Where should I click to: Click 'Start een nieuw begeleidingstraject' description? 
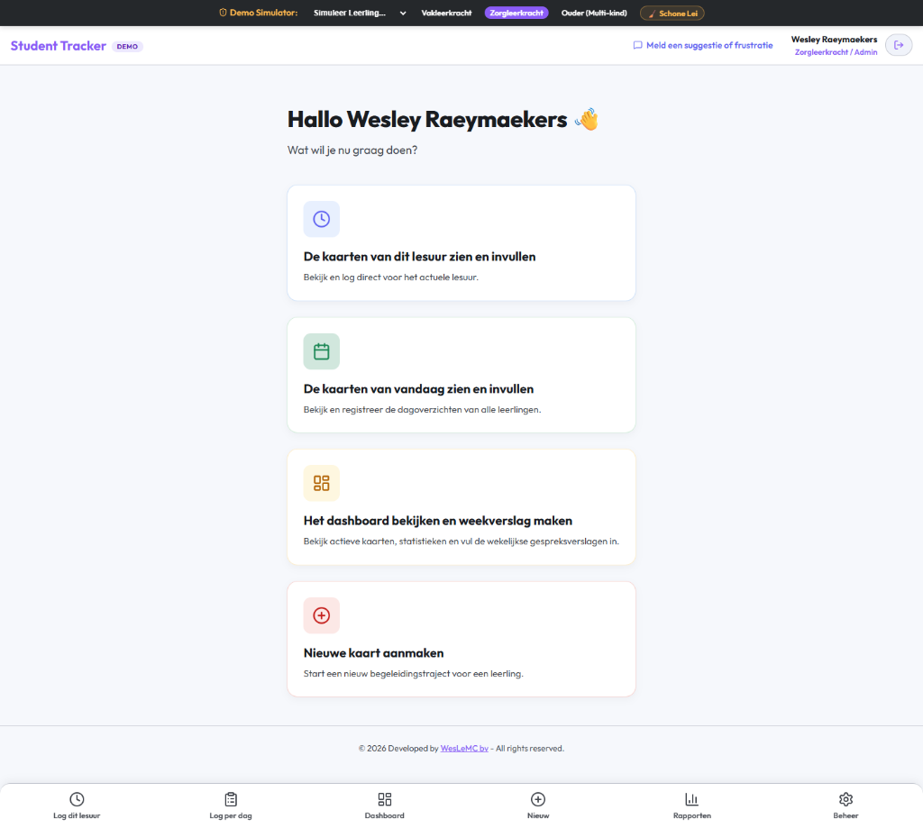coord(413,674)
